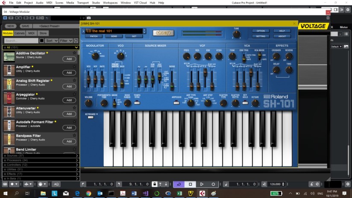Click the PLUG-OUT button on SH-101
The width and height of the screenshot is (352, 198).
coord(163,33)
